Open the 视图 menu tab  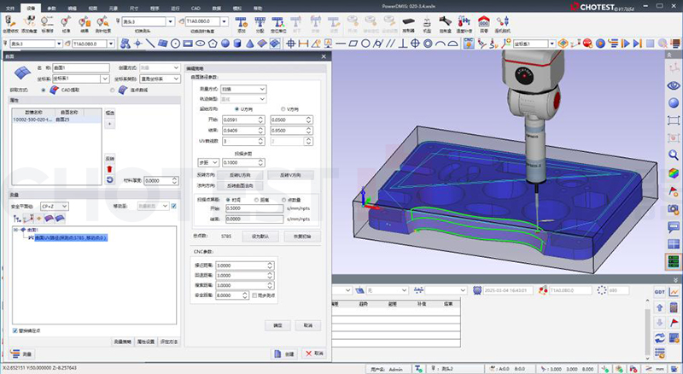93,8
